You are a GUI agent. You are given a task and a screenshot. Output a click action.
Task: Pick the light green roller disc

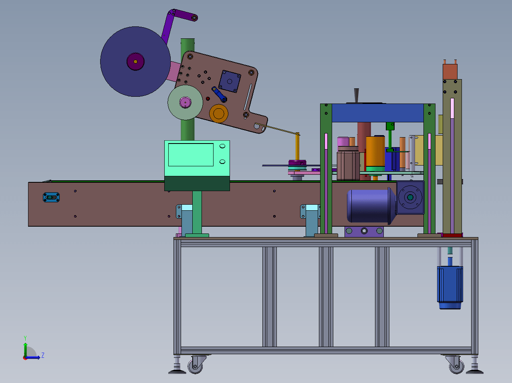pyautogui.click(x=185, y=102)
